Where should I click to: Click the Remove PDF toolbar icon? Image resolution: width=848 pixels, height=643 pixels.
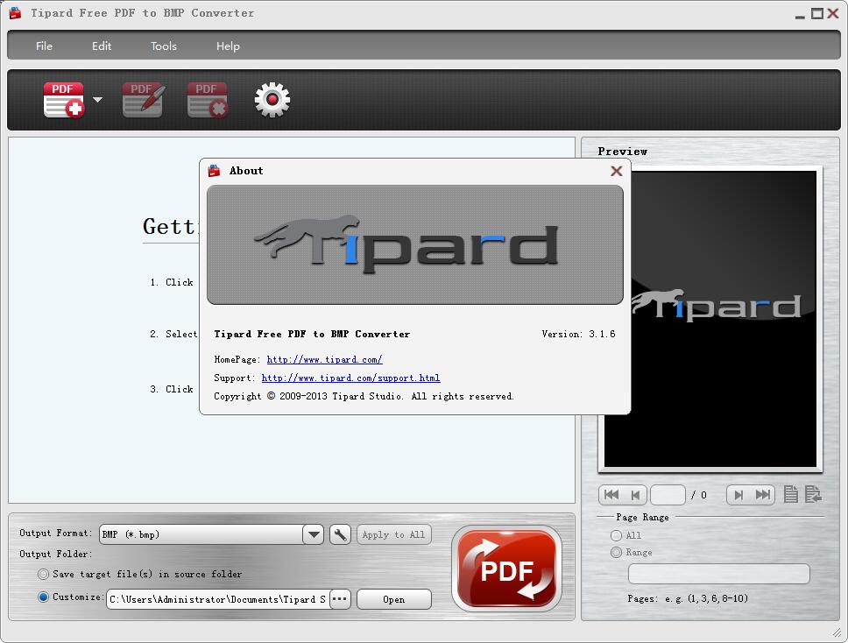tap(208, 100)
